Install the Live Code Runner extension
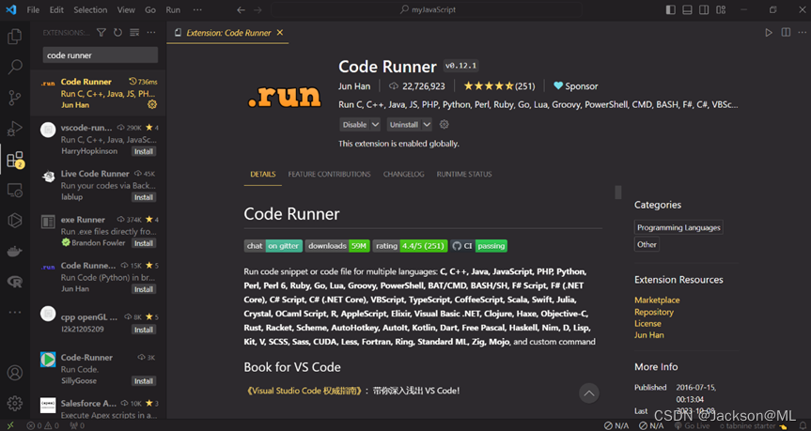This screenshot has width=811, height=431. (x=143, y=197)
